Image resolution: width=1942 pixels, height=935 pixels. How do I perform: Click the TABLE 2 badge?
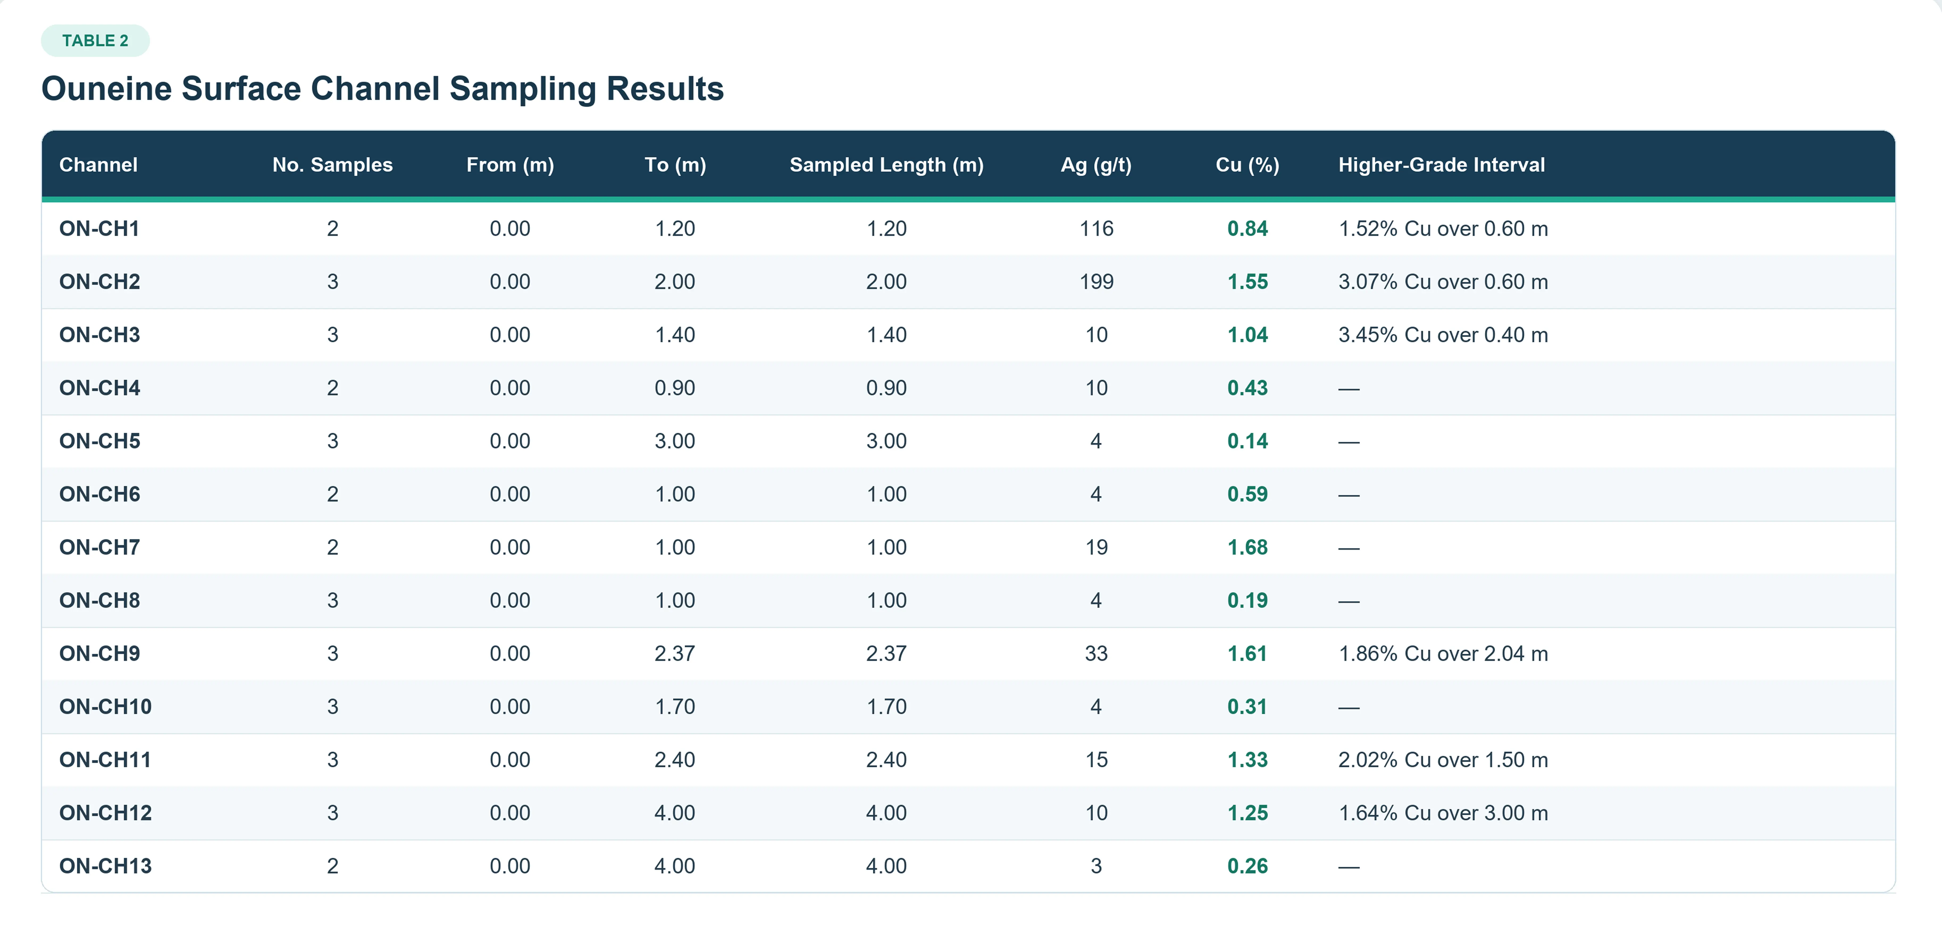pyautogui.click(x=95, y=41)
